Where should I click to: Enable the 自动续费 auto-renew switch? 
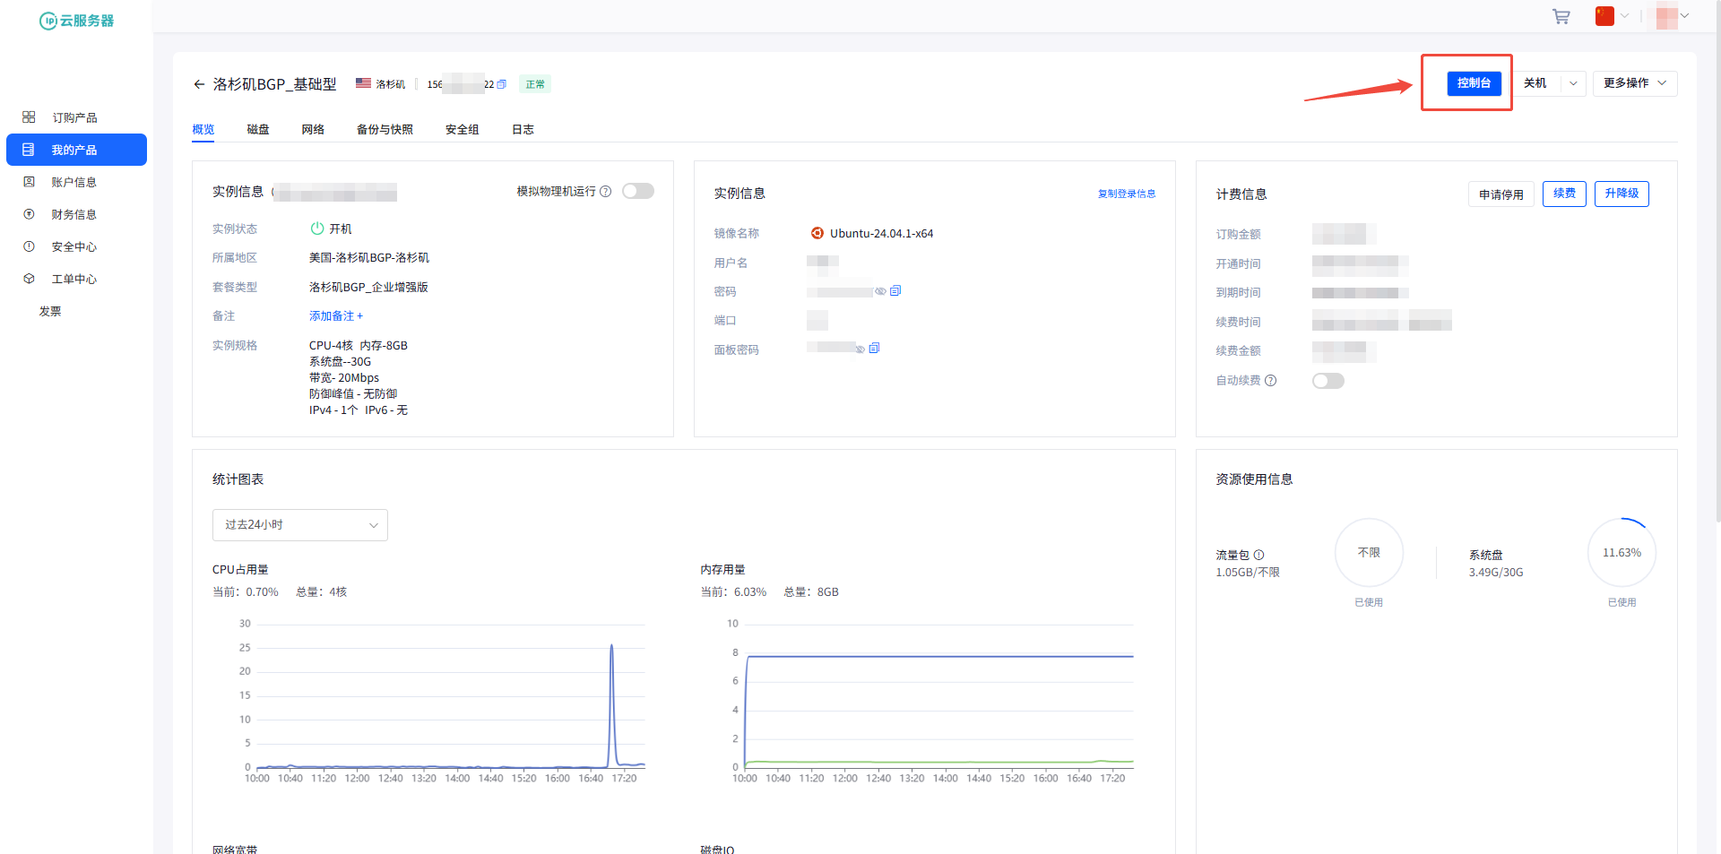tap(1328, 381)
